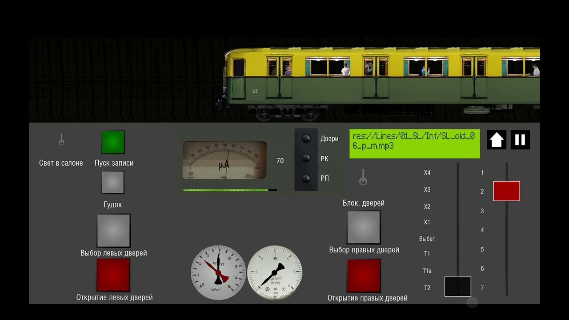The image size is (569, 320).
Task: Click the red brake valve slider handle
Action: 507,191
